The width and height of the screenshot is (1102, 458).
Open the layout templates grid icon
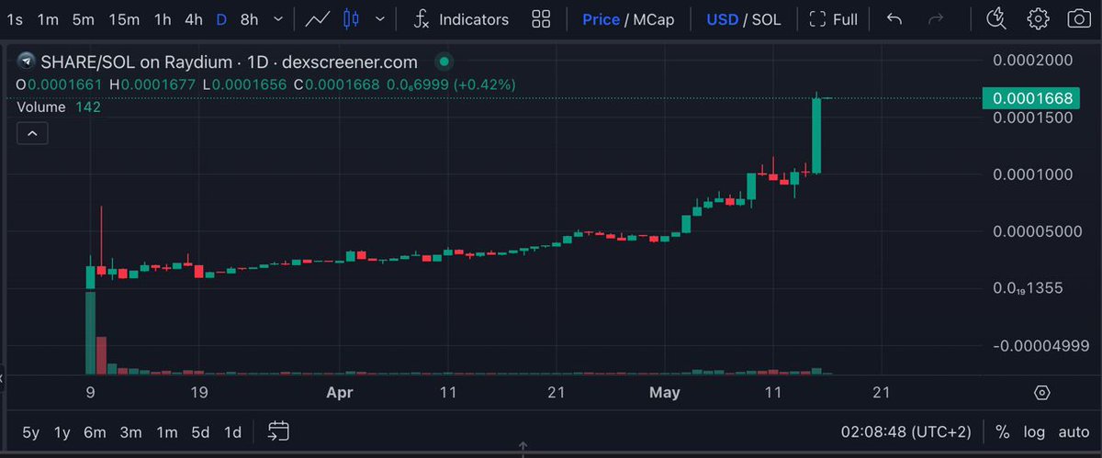click(x=541, y=19)
